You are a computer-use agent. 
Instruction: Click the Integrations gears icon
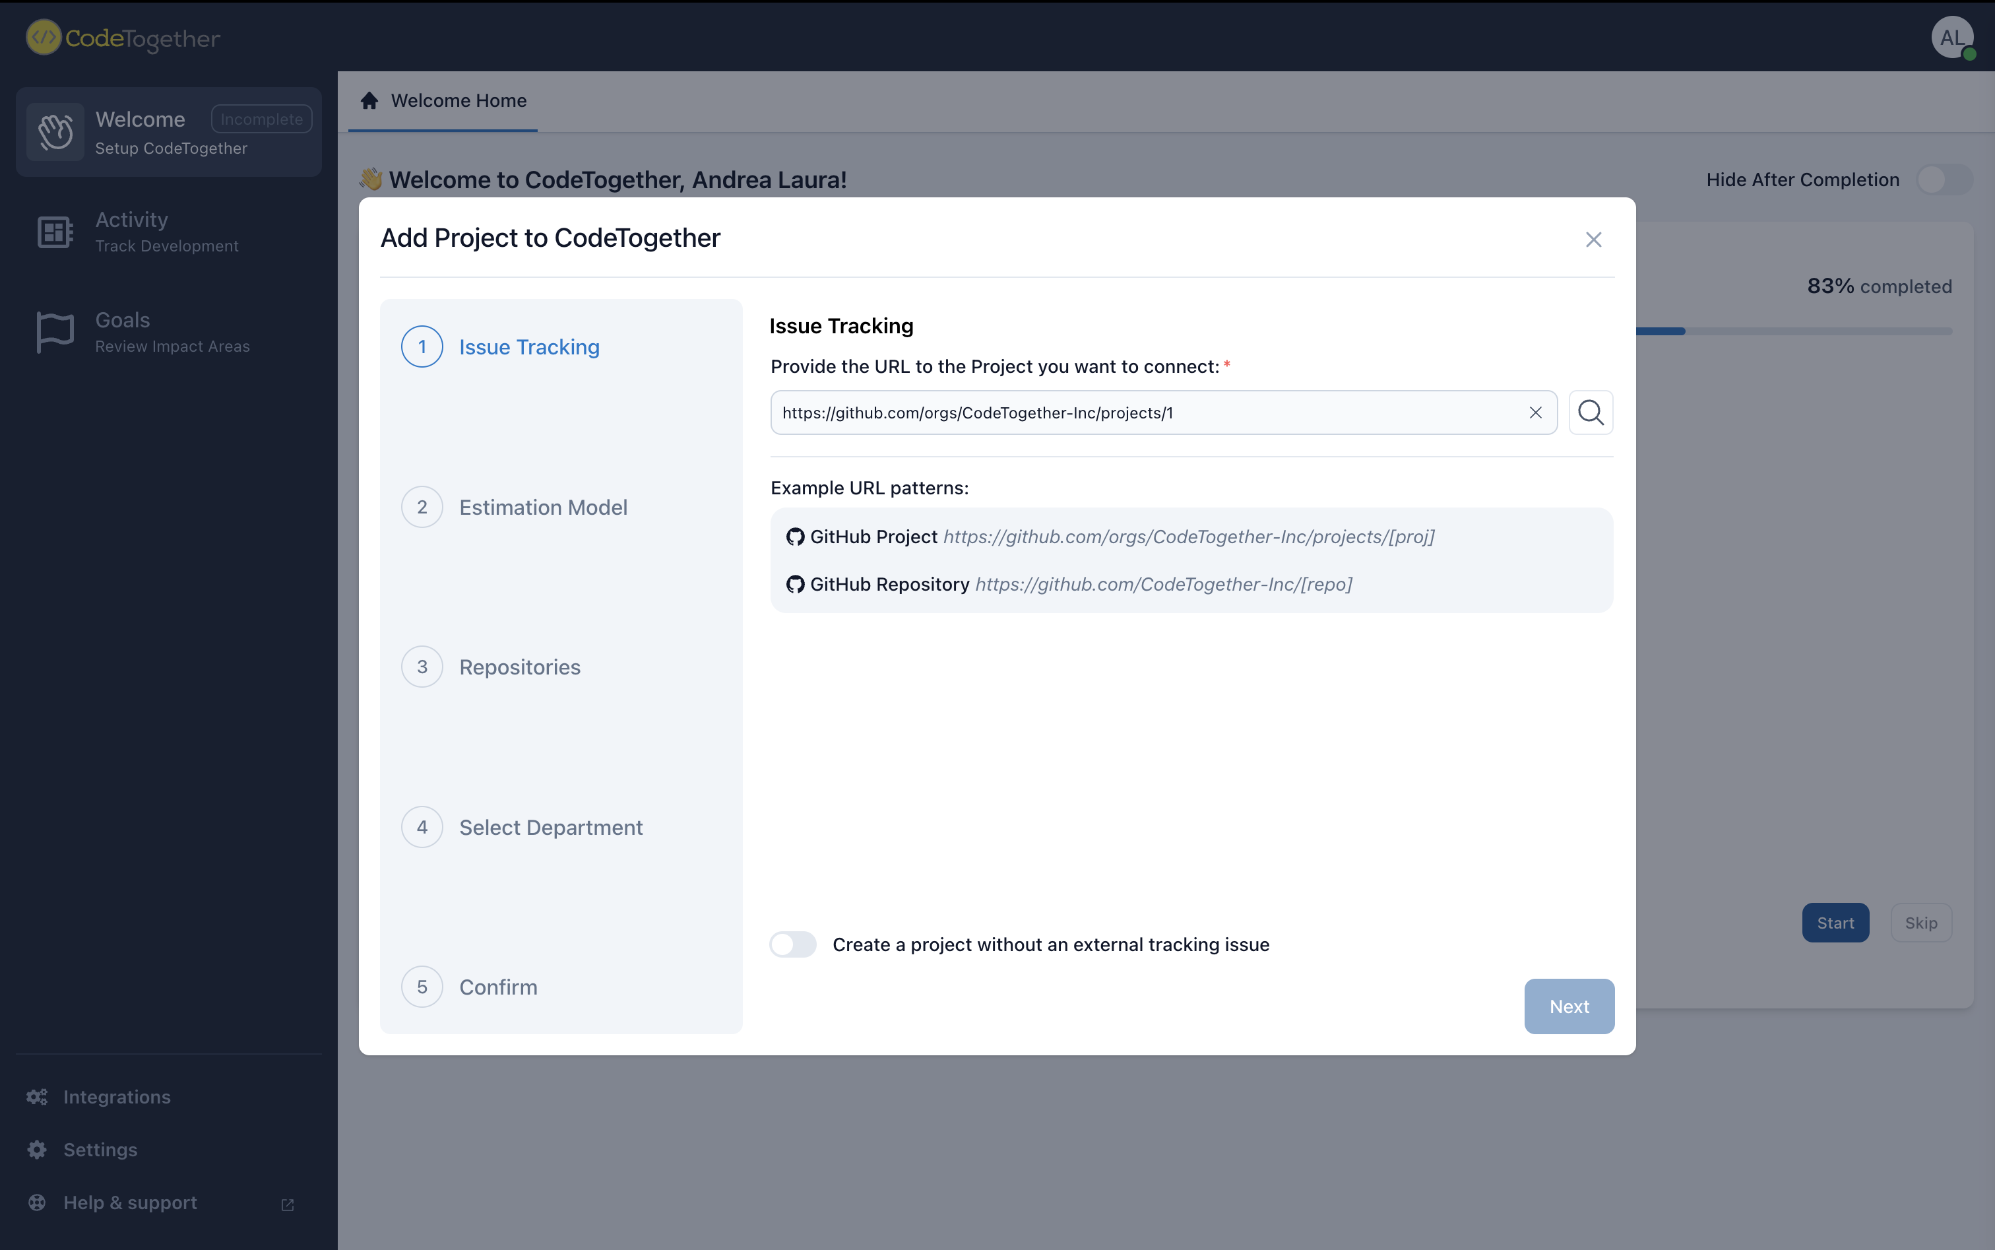pyautogui.click(x=37, y=1097)
